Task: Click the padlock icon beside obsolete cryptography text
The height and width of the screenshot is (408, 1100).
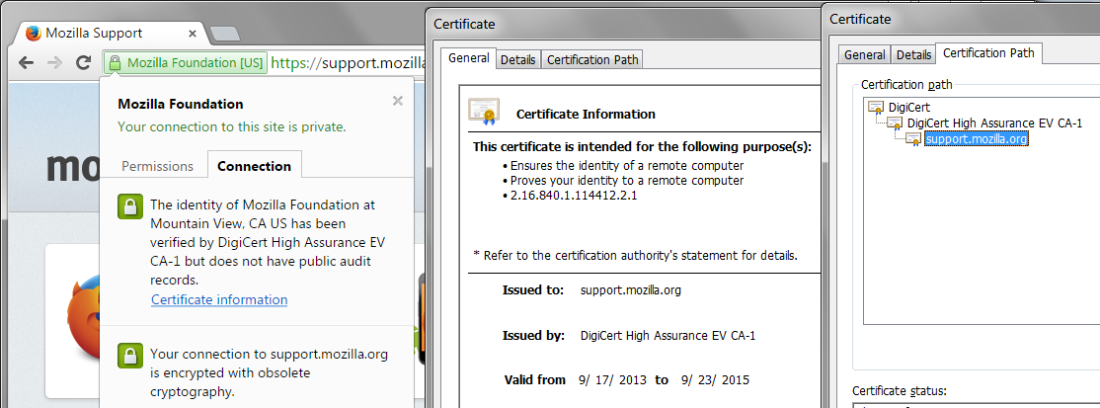Action: 129,356
